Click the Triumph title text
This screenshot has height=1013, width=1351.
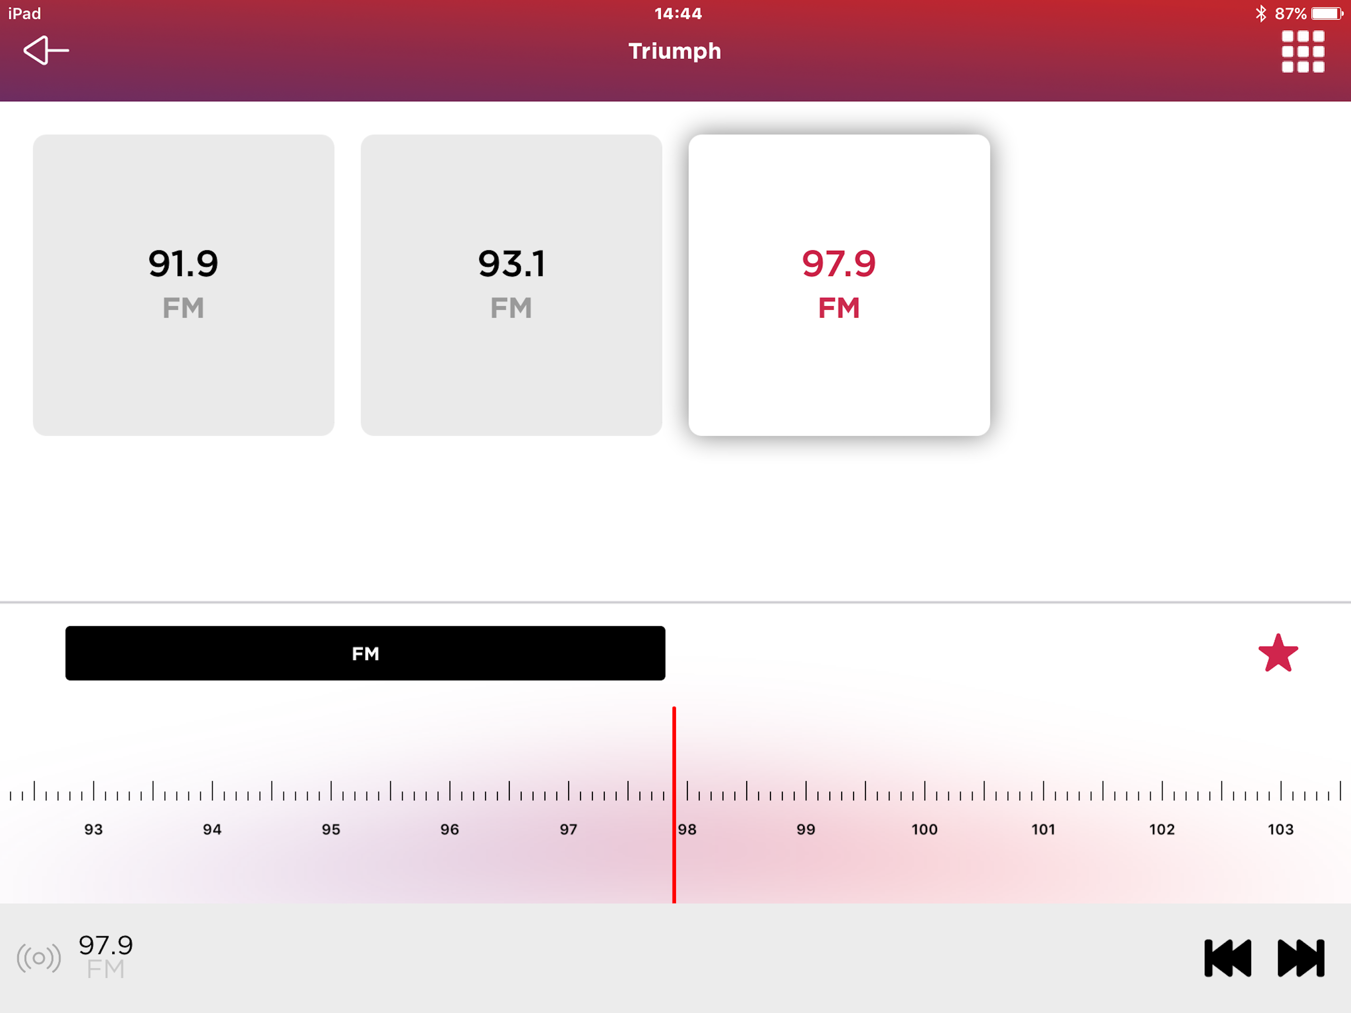pyautogui.click(x=675, y=51)
